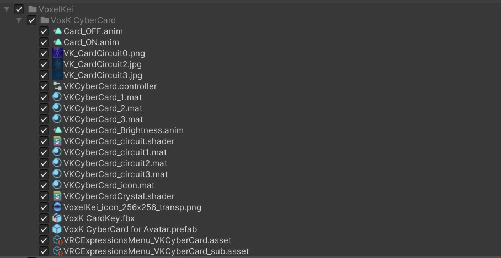Click the VoxelKei_icon_256x256_transp.png image icon
Viewport: 501px width, 258px height.
pos(57,207)
